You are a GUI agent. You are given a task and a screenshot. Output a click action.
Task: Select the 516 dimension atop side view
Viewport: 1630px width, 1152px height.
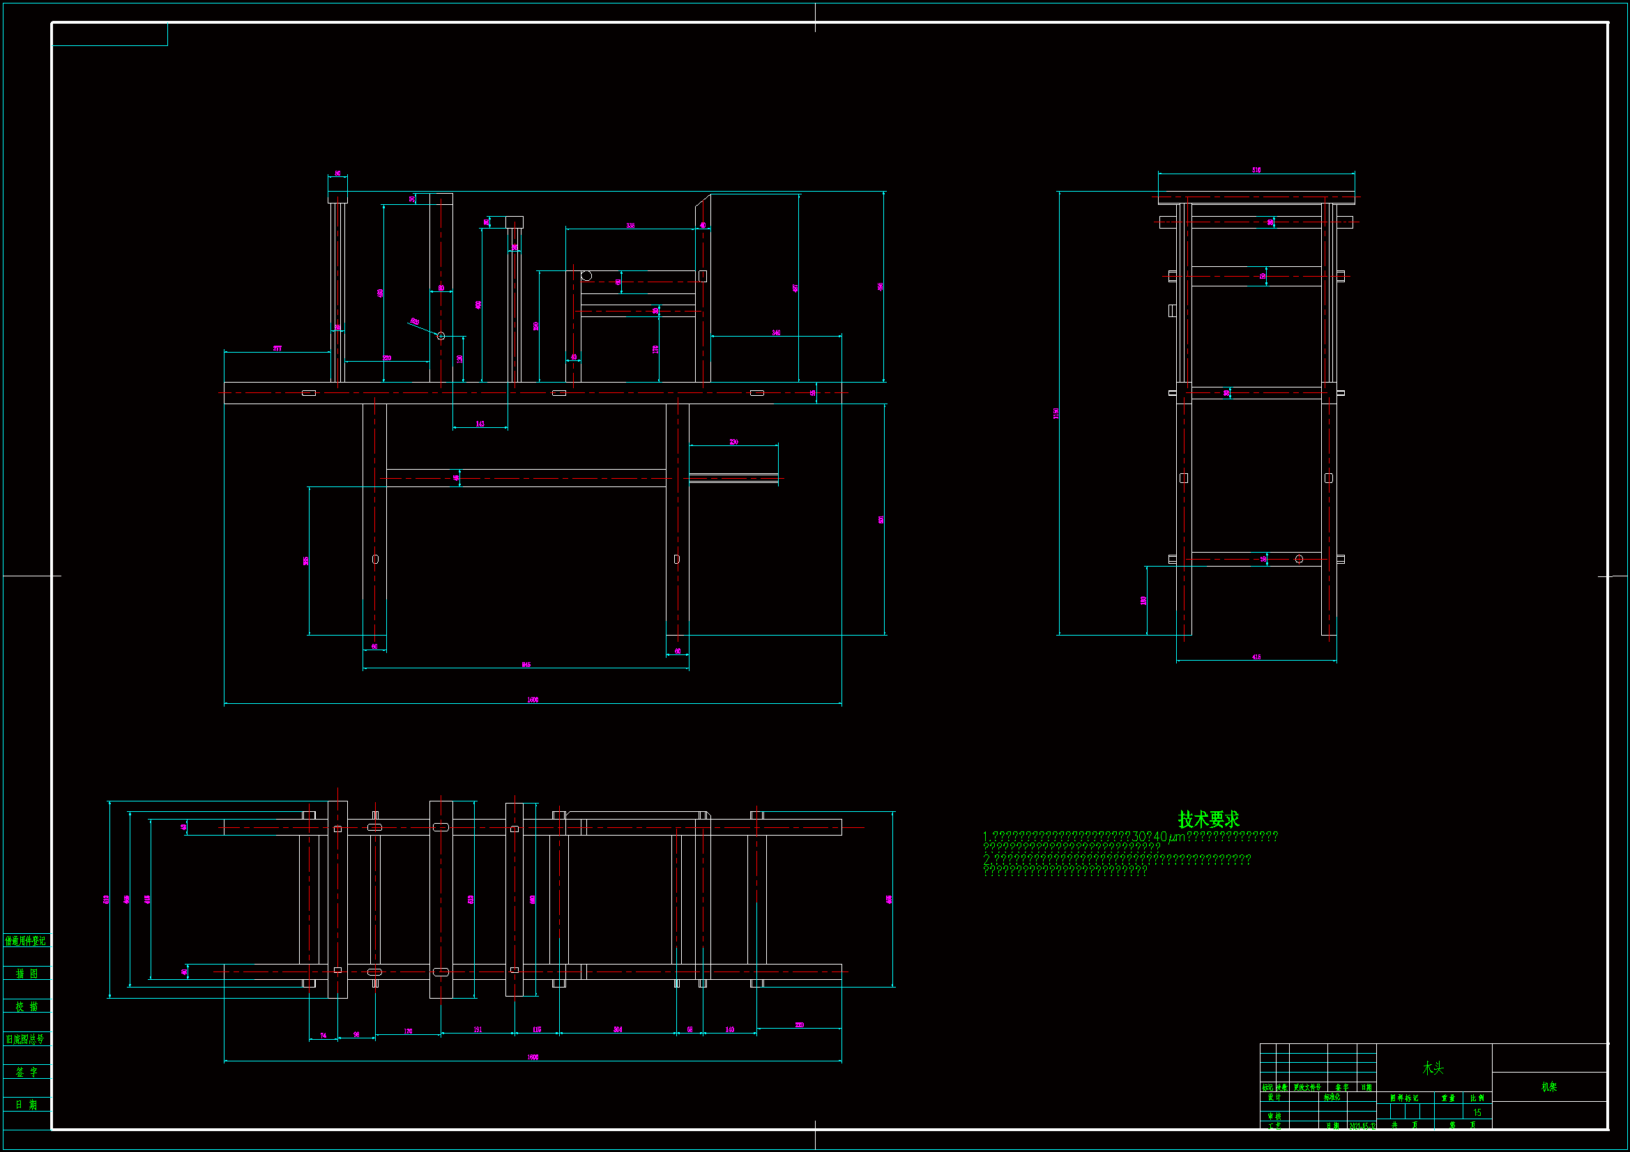1256,170
